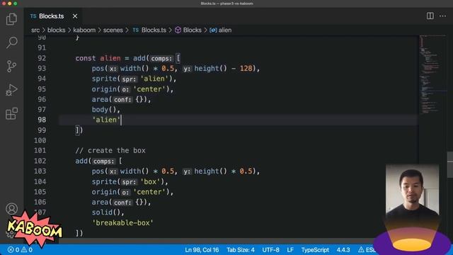Click the src breadcrumb

click(x=35, y=30)
